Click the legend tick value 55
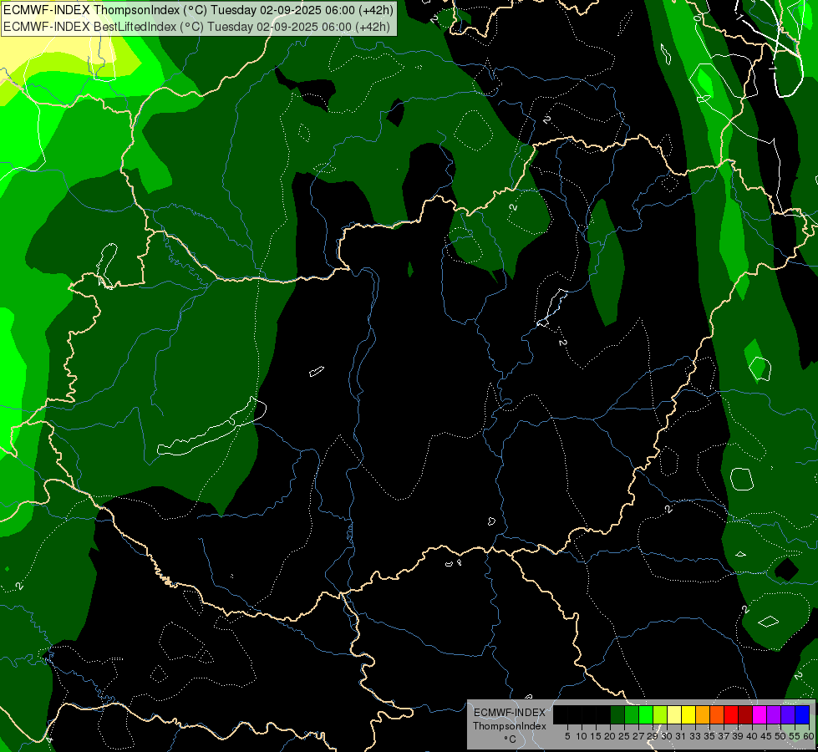 point(795,736)
